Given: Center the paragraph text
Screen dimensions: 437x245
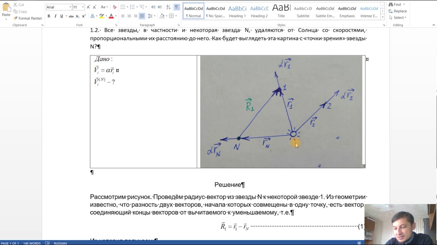Looking at the screenshot, I should 129,16.
